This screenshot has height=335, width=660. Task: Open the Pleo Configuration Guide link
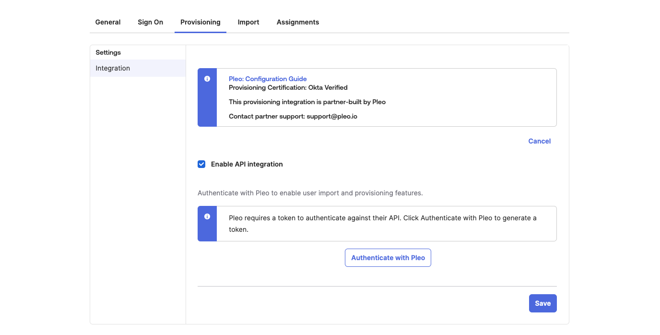(268, 79)
